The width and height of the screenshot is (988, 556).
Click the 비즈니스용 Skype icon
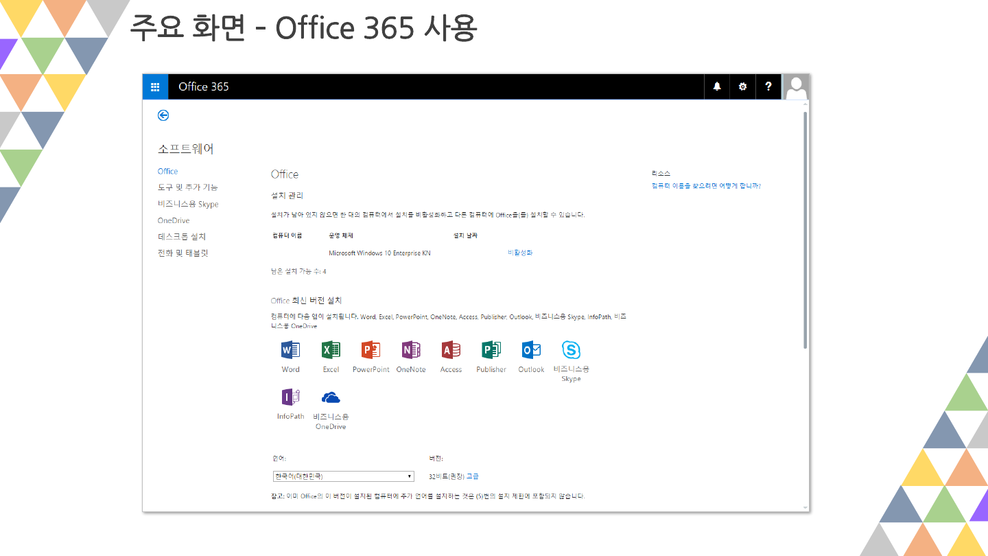(571, 350)
